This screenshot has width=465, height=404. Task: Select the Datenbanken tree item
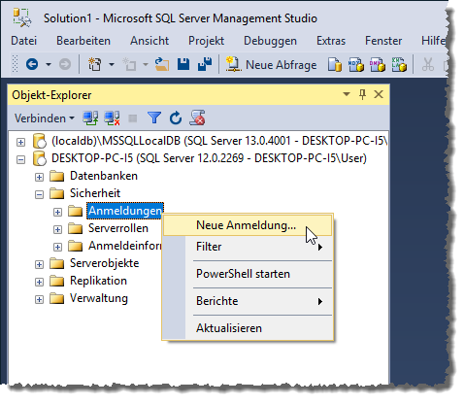click(x=104, y=176)
